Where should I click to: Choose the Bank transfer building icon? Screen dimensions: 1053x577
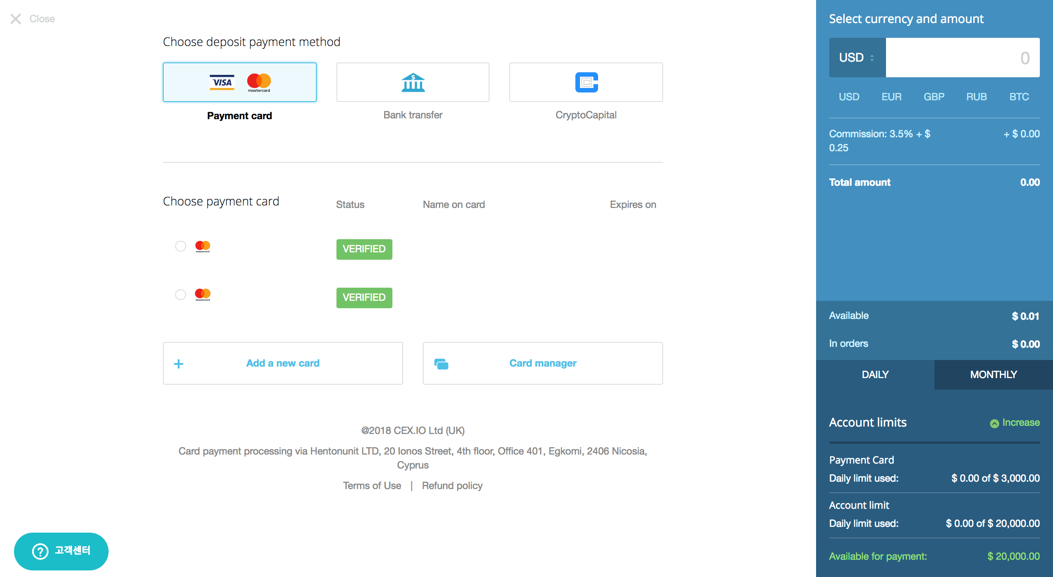413,82
